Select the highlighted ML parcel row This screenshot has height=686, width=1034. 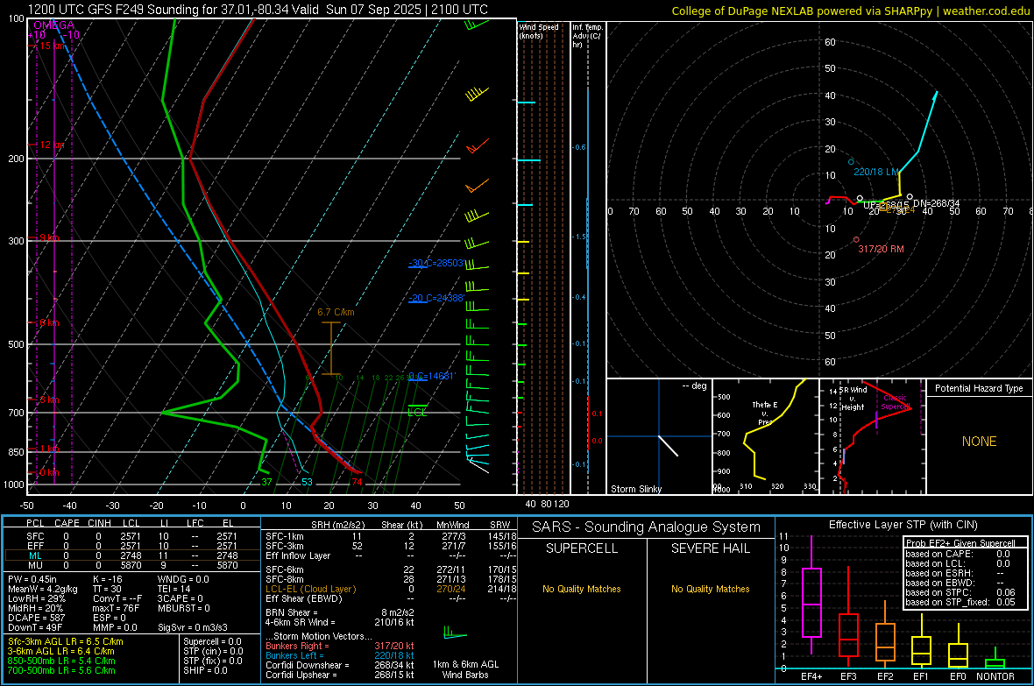(x=131, y=555)
